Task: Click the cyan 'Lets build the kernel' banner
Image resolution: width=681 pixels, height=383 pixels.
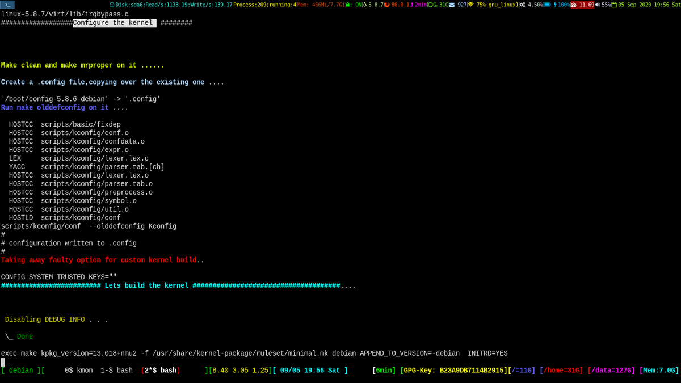Action: pos(178,286)
